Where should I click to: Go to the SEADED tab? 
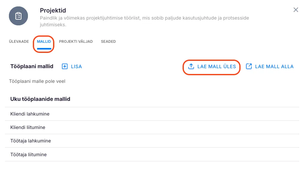tap(108, 42)
